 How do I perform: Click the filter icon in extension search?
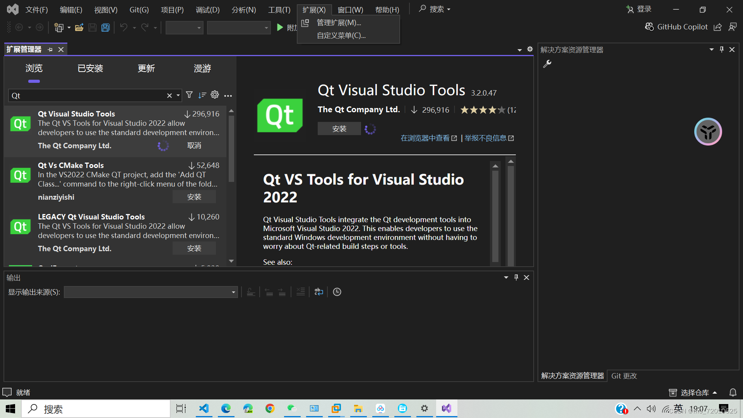tap(189, 95)
